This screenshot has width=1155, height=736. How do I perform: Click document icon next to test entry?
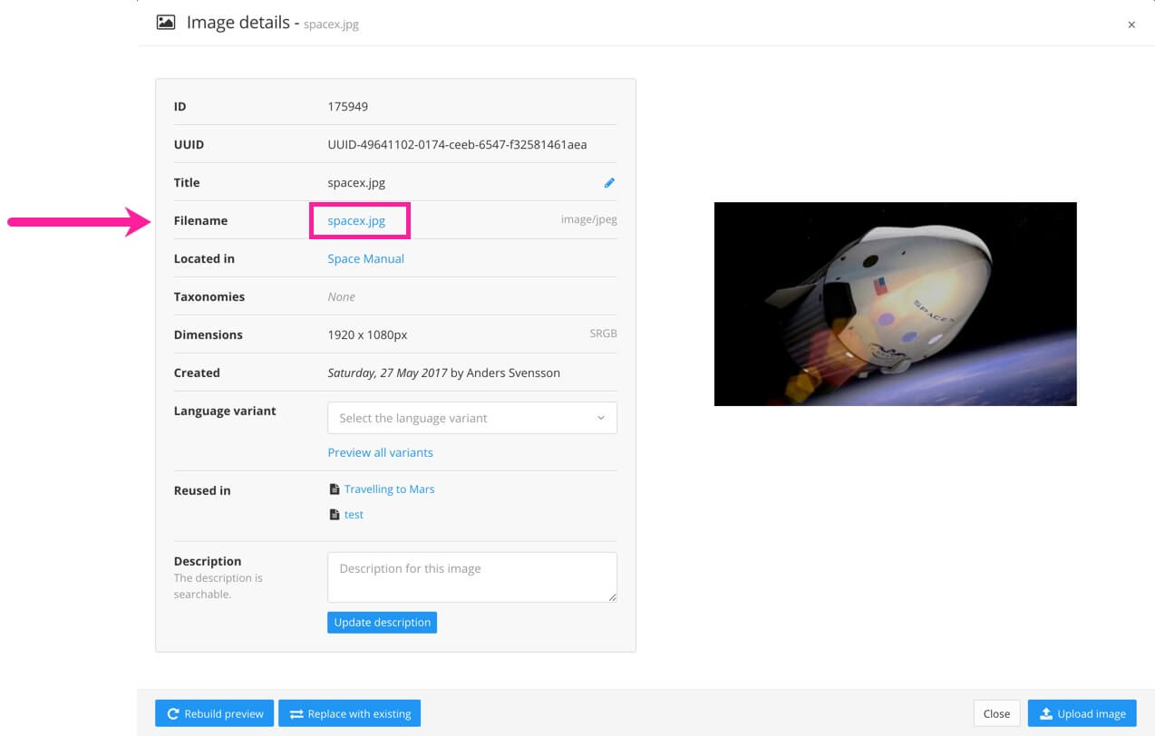pyautogui.click(x=335, y=515)
